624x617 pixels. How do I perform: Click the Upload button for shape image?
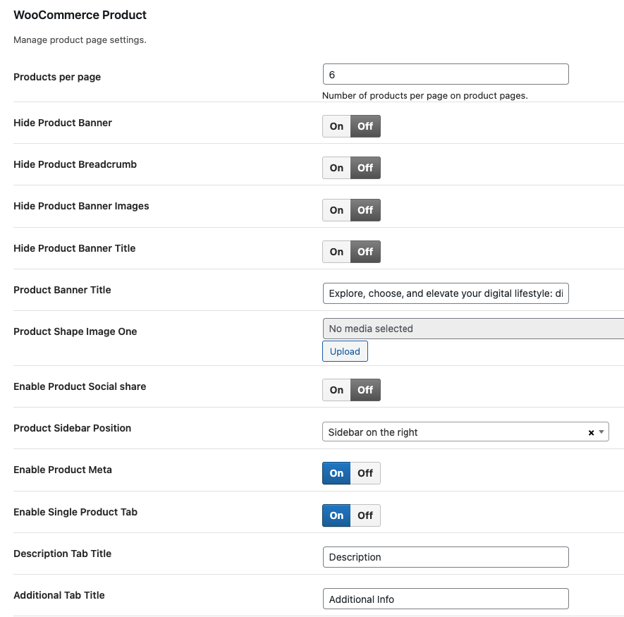click(x=345, y=351)
